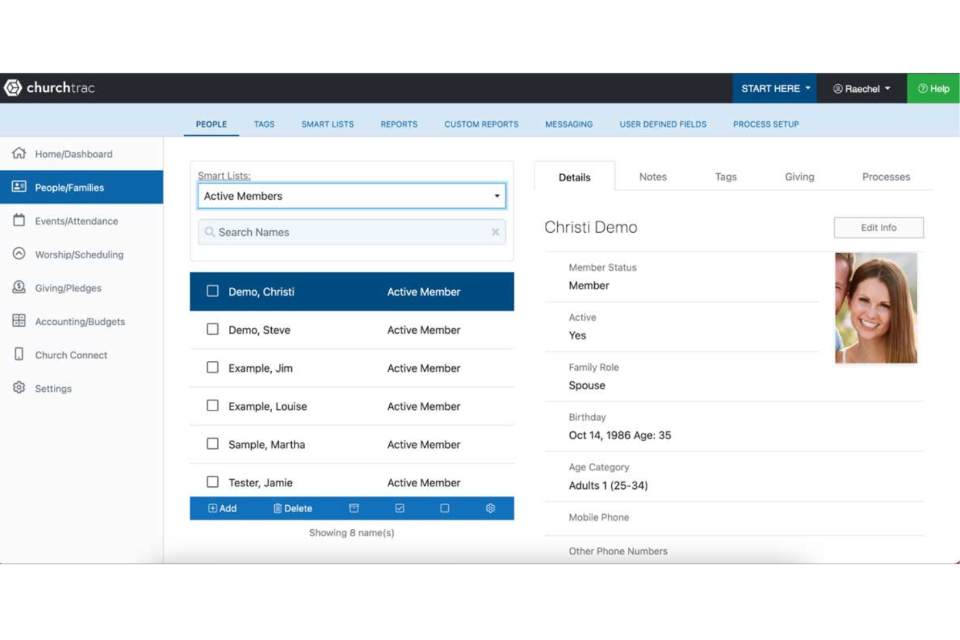960x640 pixels.
Task: Click the magnifier icon in Search Names
Action: pyautogui.click(x=210, y=232)
